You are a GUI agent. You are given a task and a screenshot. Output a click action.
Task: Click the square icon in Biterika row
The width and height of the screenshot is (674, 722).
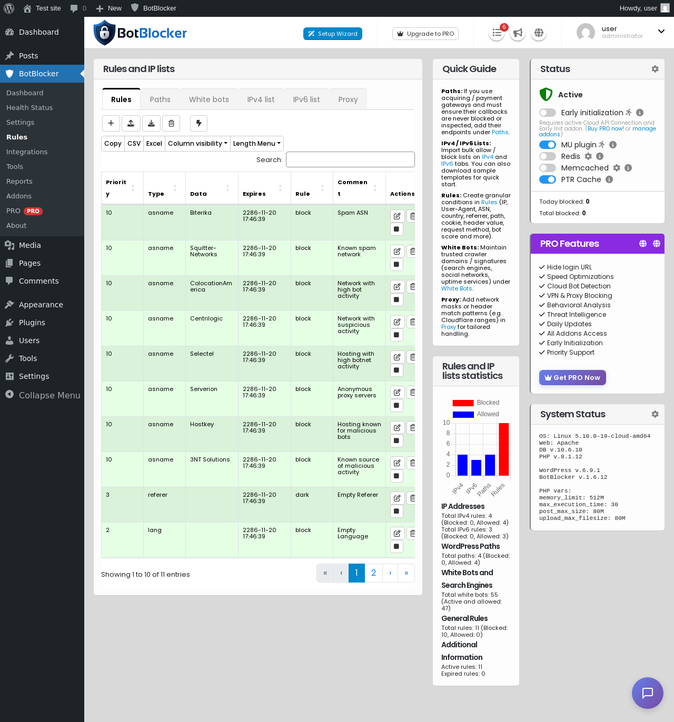(x=397, y=229)
